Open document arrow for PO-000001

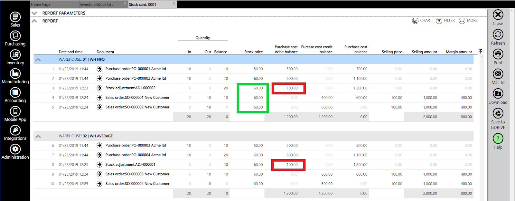coord(99,69)
